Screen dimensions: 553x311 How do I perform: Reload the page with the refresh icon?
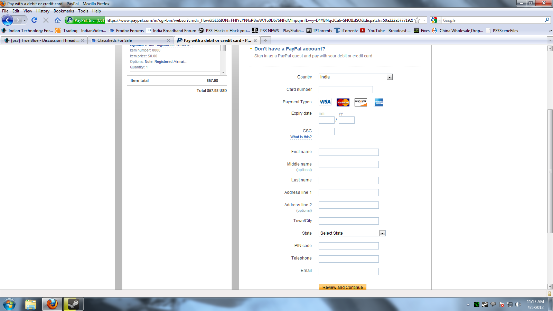coord(34,20)
